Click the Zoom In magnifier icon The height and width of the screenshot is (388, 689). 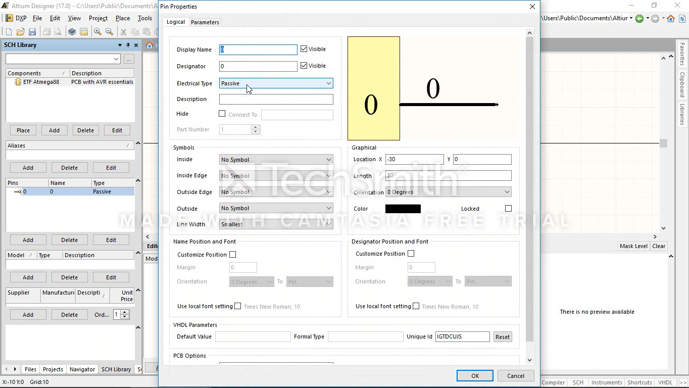tap(97, 32)
